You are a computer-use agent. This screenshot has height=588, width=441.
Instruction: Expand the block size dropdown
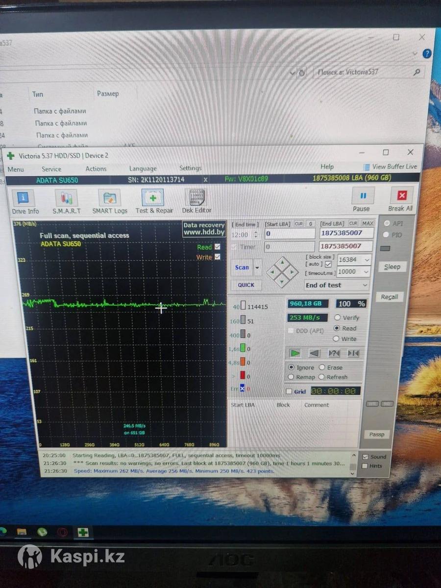click(x=366, y=260)
